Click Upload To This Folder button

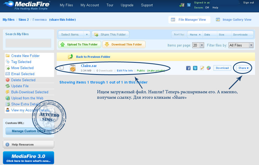coord(79,44)
